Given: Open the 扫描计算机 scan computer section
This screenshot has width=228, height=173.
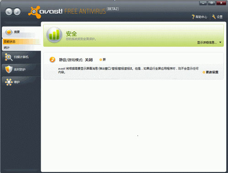Looking at the screenshot, I should 21,57.
